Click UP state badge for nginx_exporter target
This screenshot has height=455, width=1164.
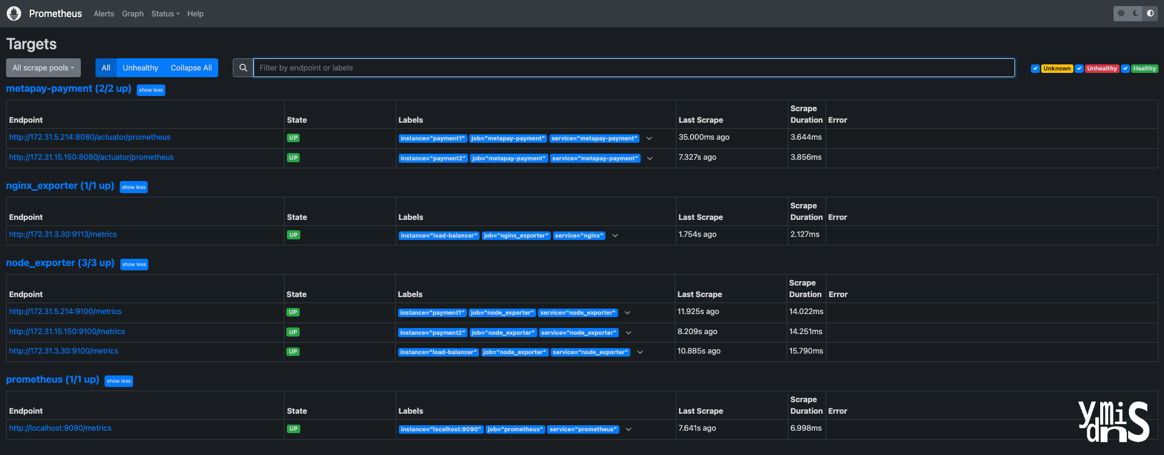coord(294,235)
